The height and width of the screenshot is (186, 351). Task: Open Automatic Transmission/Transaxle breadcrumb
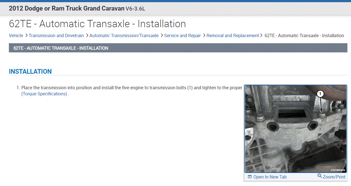click(124, 35)
